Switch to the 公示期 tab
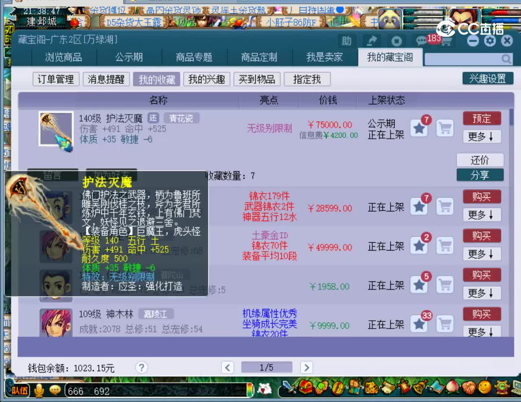Image resolution: width=521 pixels, height=402 pixels. (129, 57)
